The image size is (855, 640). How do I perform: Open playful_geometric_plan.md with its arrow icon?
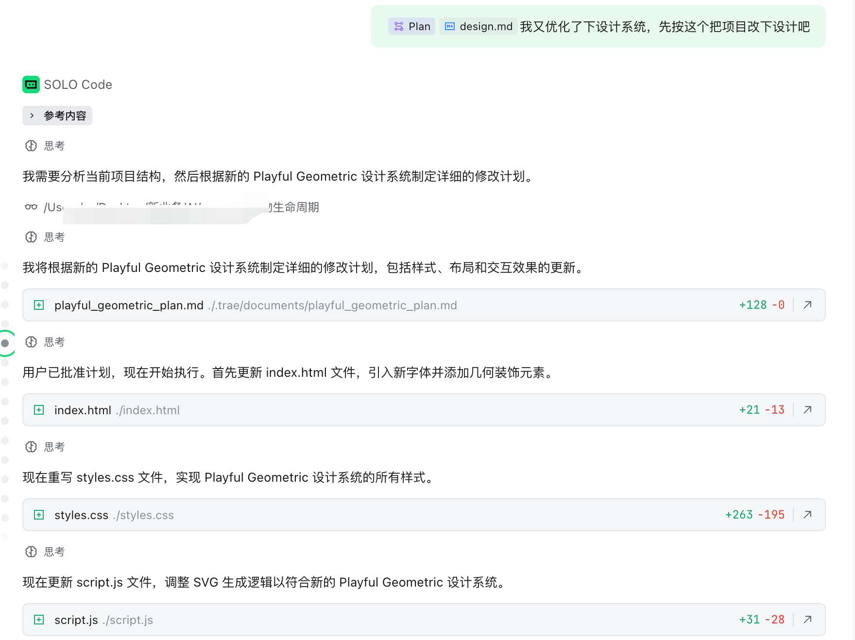pyautogui.click(x=807, y=305)
